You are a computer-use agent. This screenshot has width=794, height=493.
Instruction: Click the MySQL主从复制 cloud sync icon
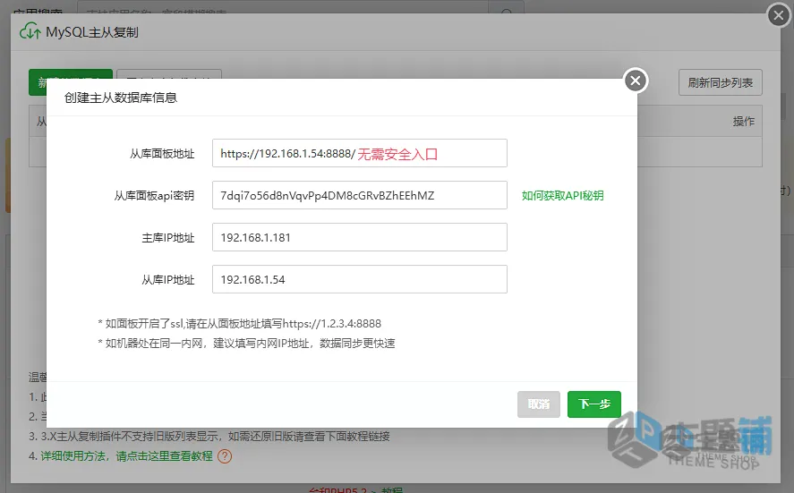[30, 31]
